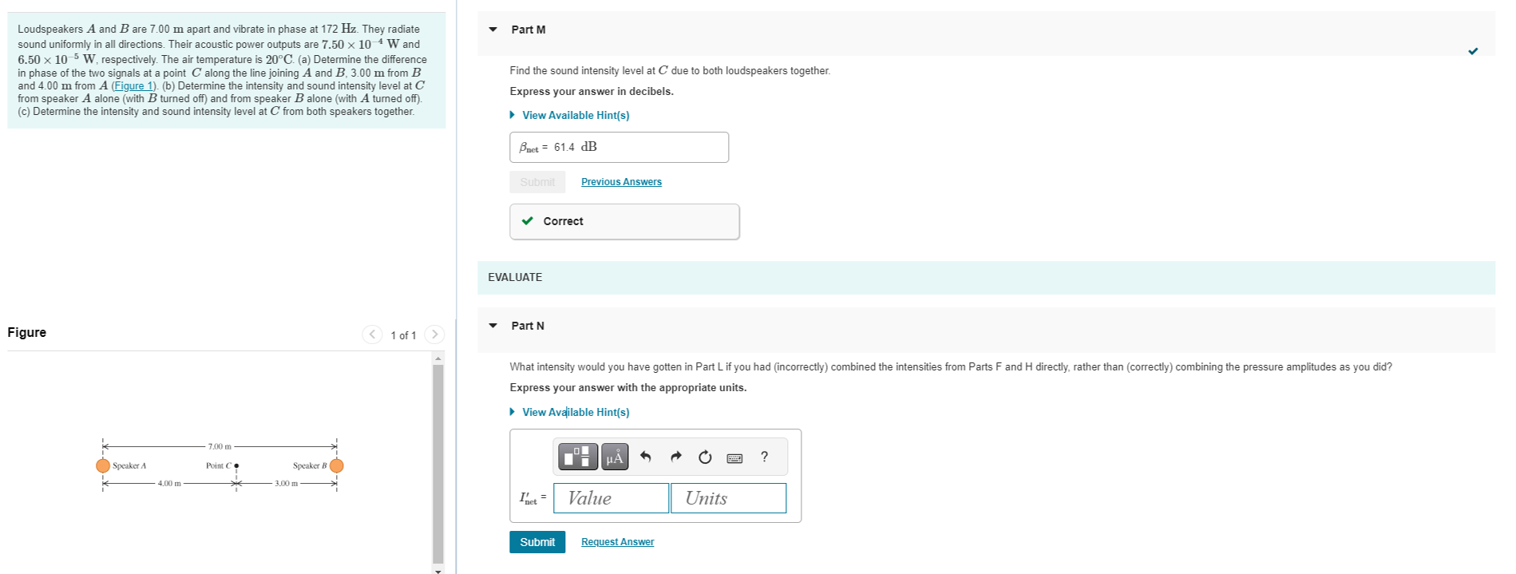The height and width of the screenshot is (574, 1516).
Task: Click the undo arrow in the answer toolbar
Action: coord(646,457)
